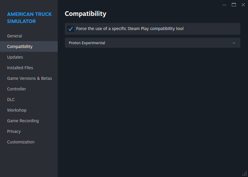Click the Force the use label text
Viewport: 248px width, 177px height.
pyautogui.click(x=130, y=29)
